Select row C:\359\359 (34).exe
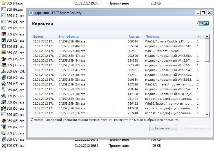Image resolution: width=214 pixels, height=151 pixels. point(118,84)
